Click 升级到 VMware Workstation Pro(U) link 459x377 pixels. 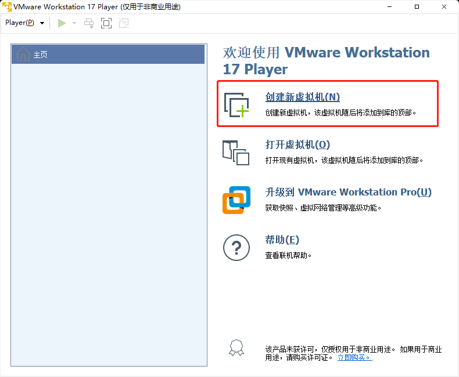349,193
